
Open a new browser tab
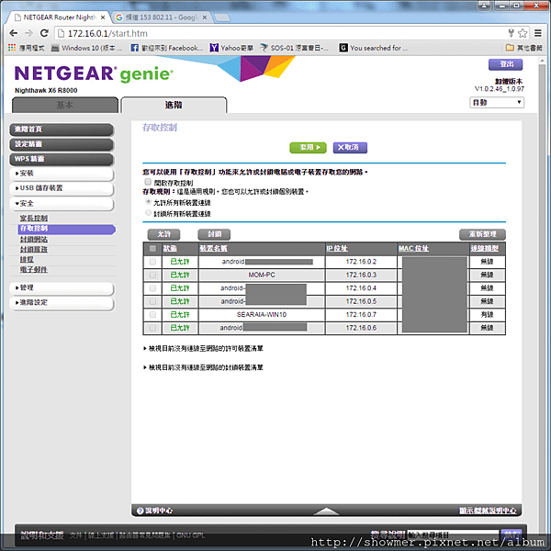click(222, 17)
